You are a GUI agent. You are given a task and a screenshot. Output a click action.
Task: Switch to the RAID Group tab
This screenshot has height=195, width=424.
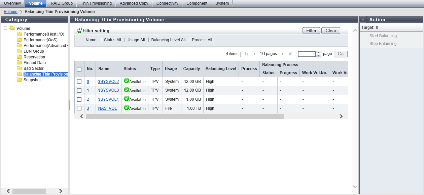[x=62, y=3]
